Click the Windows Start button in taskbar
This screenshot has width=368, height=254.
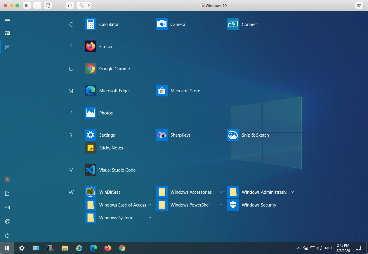click(7, 248)
